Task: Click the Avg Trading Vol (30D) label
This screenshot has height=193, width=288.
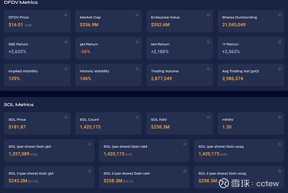Action: click(240, 71)
